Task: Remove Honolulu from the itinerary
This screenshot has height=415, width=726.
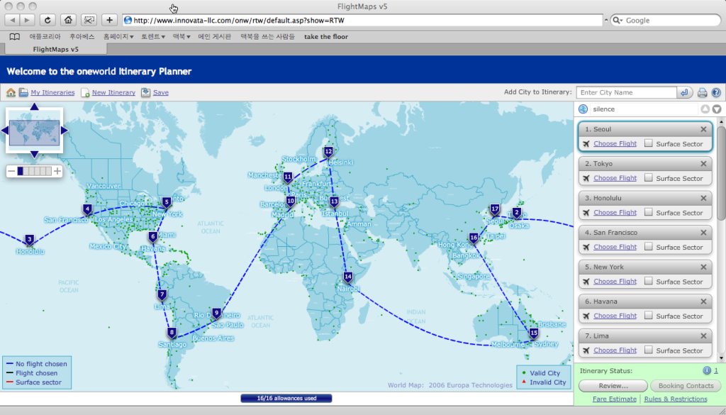Action: [x=703, y=198]
